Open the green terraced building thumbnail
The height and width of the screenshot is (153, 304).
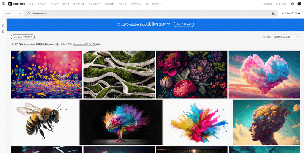click(x=119, y=74)
